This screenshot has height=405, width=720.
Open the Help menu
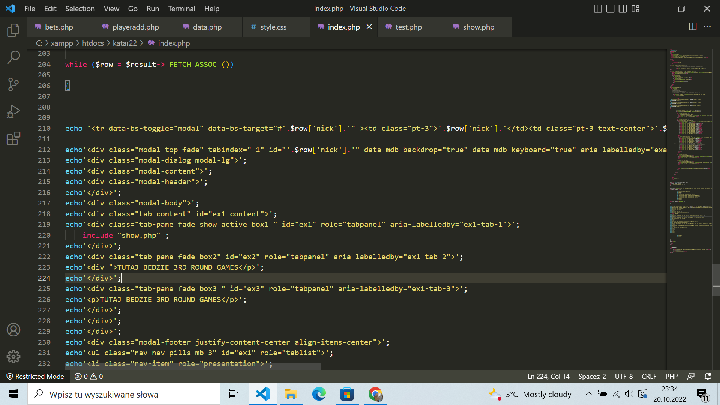(x=212, y=9)
